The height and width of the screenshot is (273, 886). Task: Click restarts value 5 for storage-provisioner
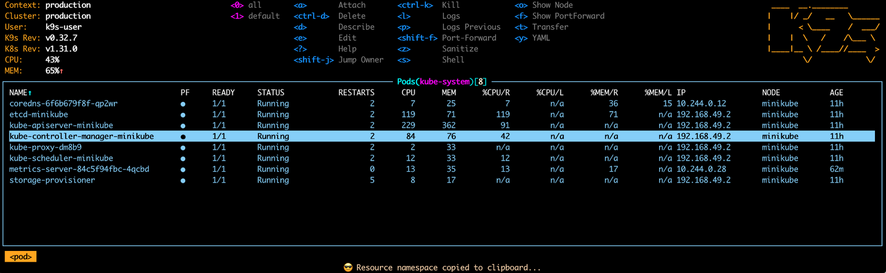pos(372,180)
